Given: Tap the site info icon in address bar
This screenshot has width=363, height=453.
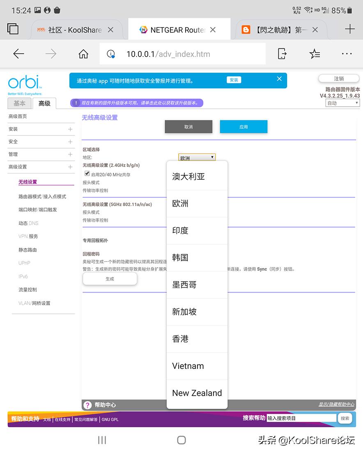Looking at the screenshot, I should (111, 54).
